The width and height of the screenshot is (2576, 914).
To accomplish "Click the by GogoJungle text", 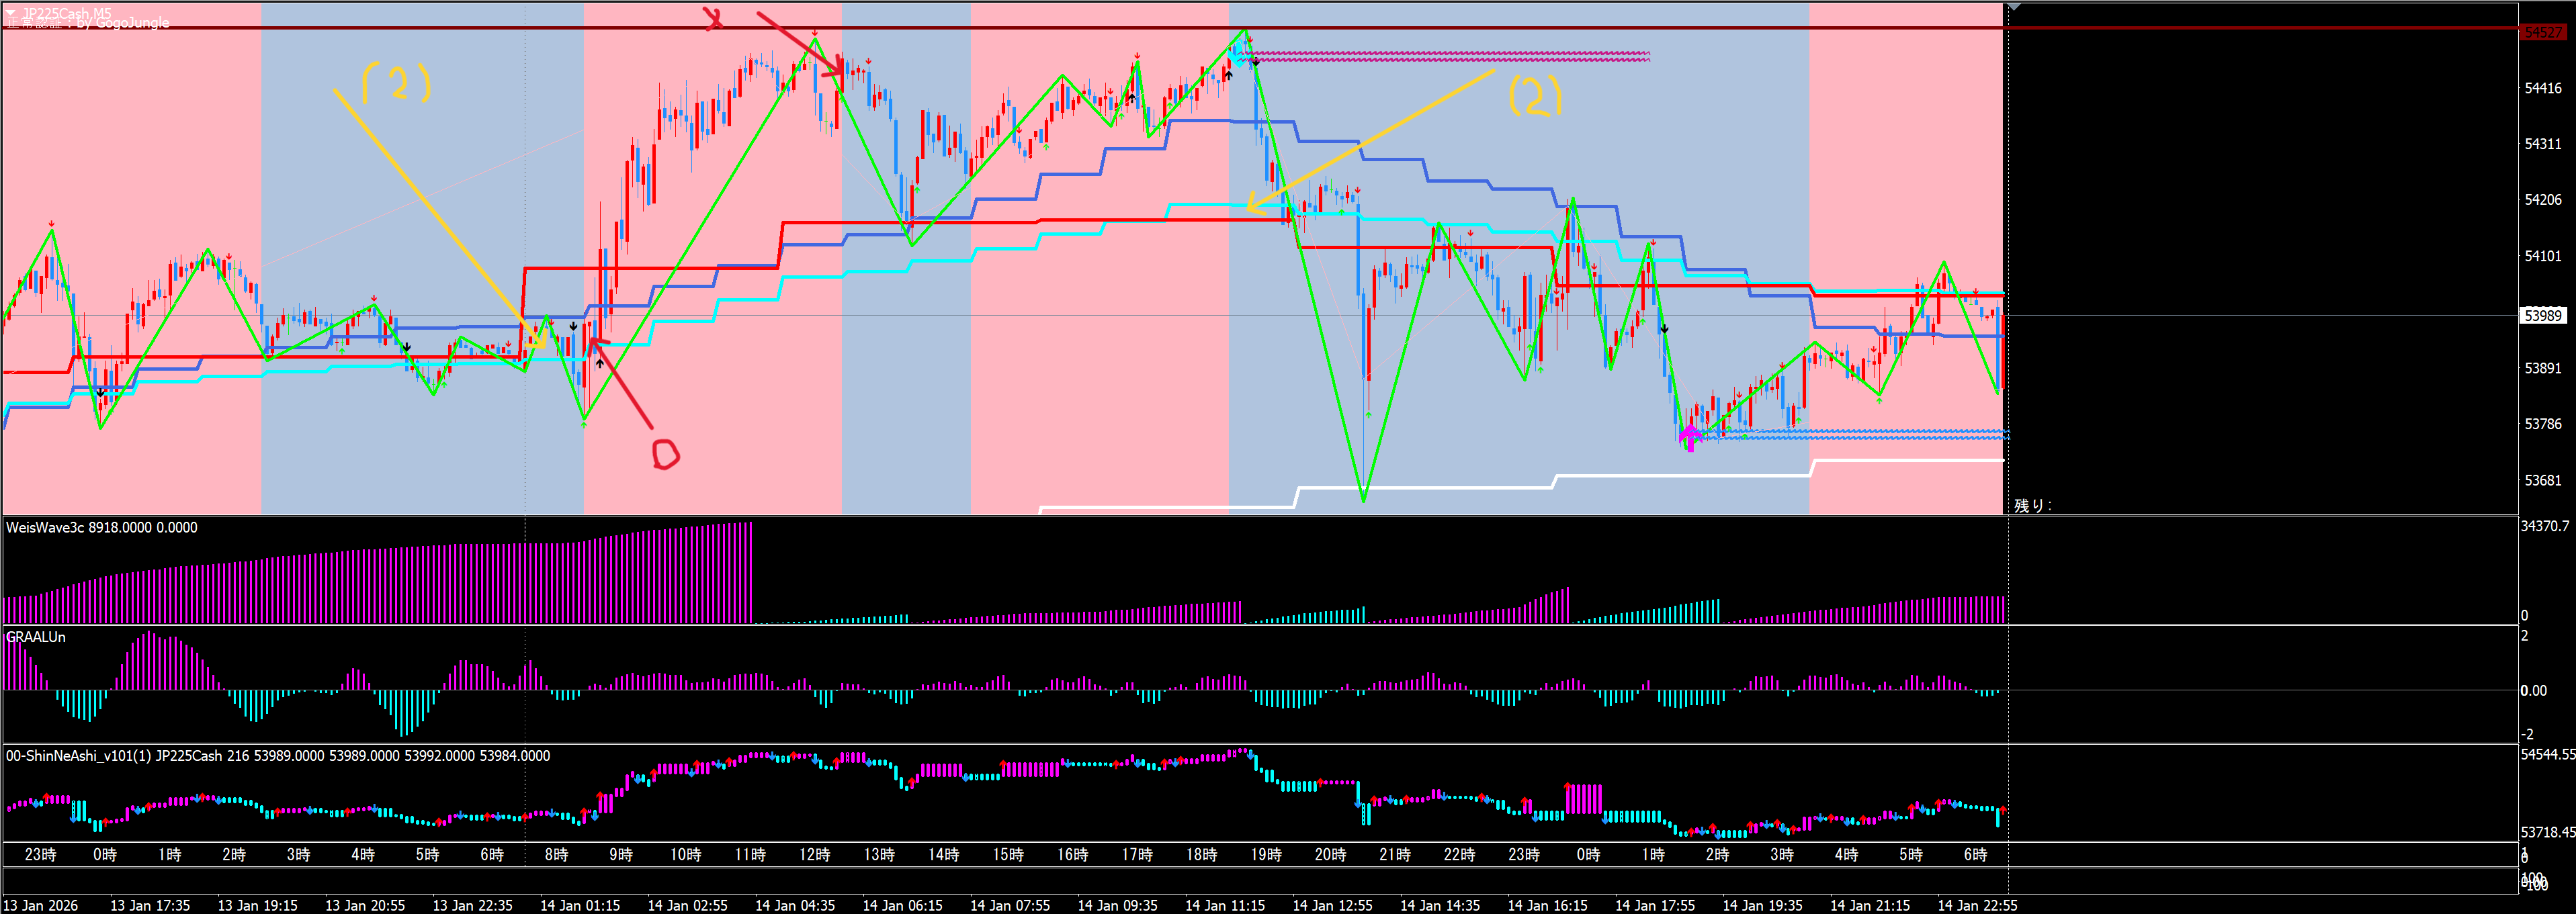I will [x=123, y=23].
